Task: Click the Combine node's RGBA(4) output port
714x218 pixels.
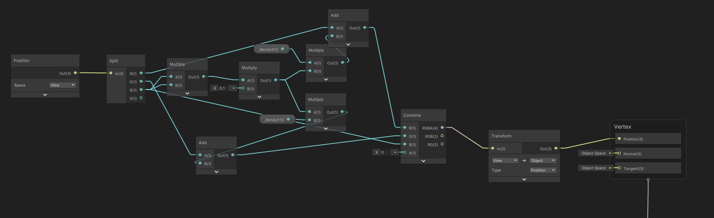Action: [x=442, y=128]
